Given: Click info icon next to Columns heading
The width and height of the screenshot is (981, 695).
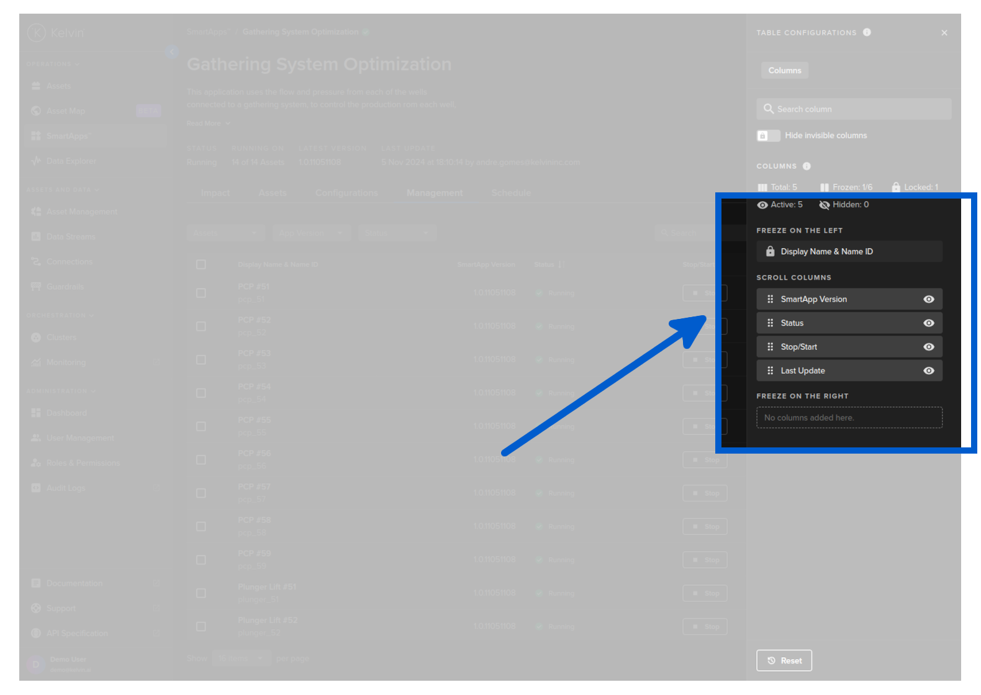Looking at the screenshot, I should tap(807, 166).
